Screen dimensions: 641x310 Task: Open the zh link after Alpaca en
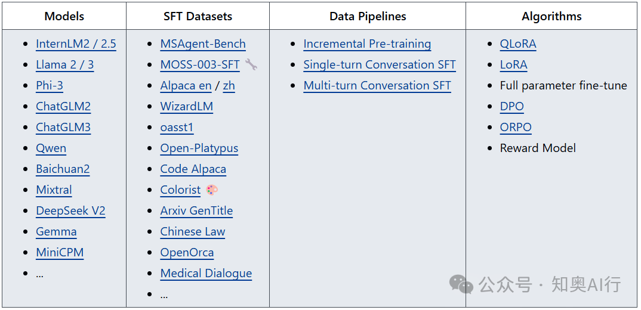tap(229, 86)
